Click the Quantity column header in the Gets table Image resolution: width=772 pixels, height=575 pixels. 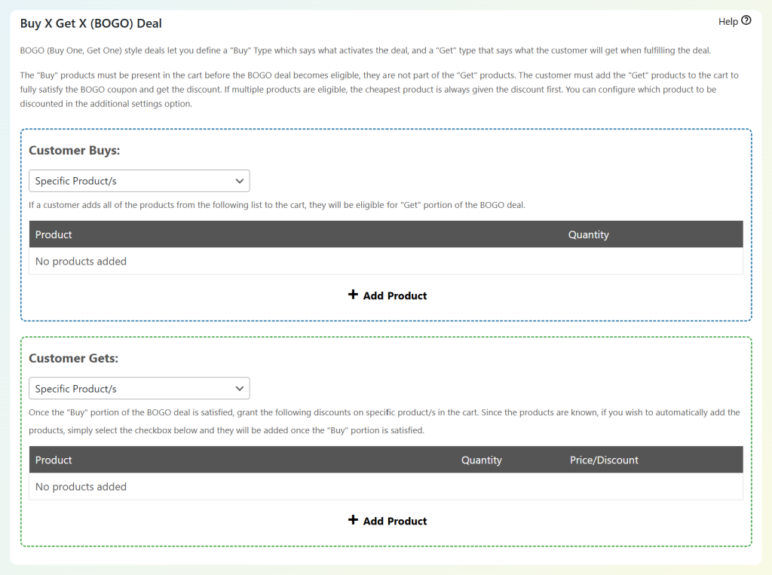481,460
